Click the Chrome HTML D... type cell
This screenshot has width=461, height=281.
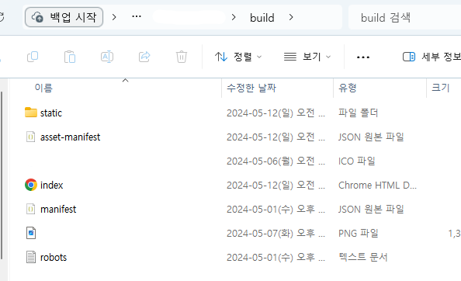pyautogui.click(x=377, y=186)
